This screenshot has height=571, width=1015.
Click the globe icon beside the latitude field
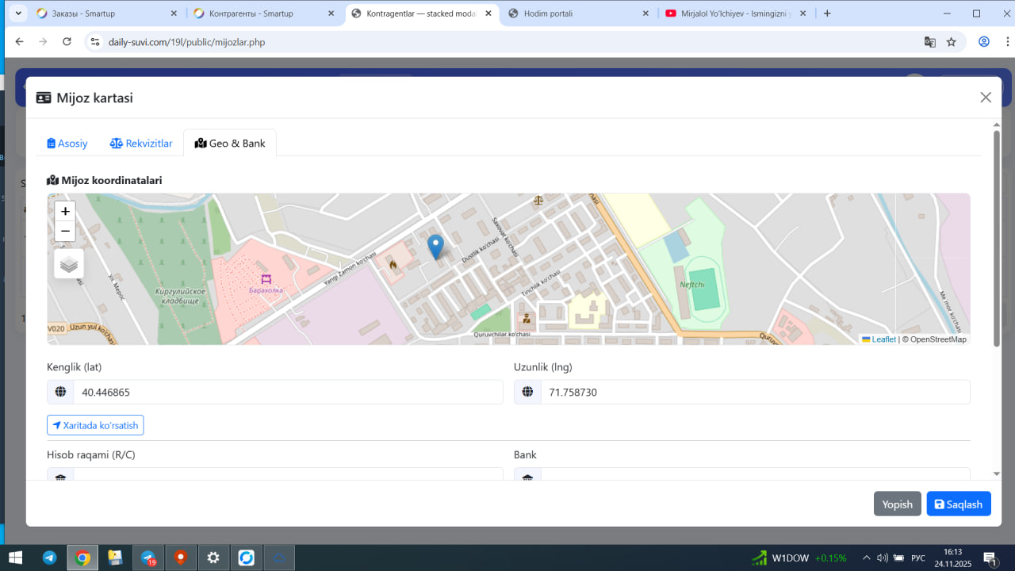tap(60, 392)
